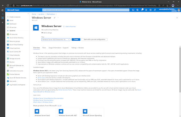The image size is (181, 117).
Task: Click the Home icon in sidebar
Action: click(x=8, y=20)
